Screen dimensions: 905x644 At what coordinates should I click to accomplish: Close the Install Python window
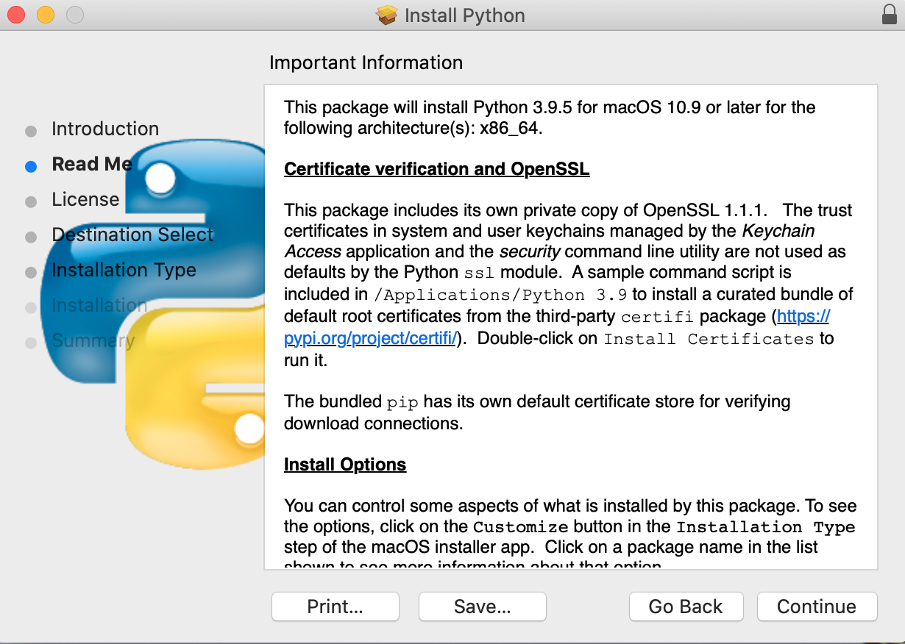point(16,15)
